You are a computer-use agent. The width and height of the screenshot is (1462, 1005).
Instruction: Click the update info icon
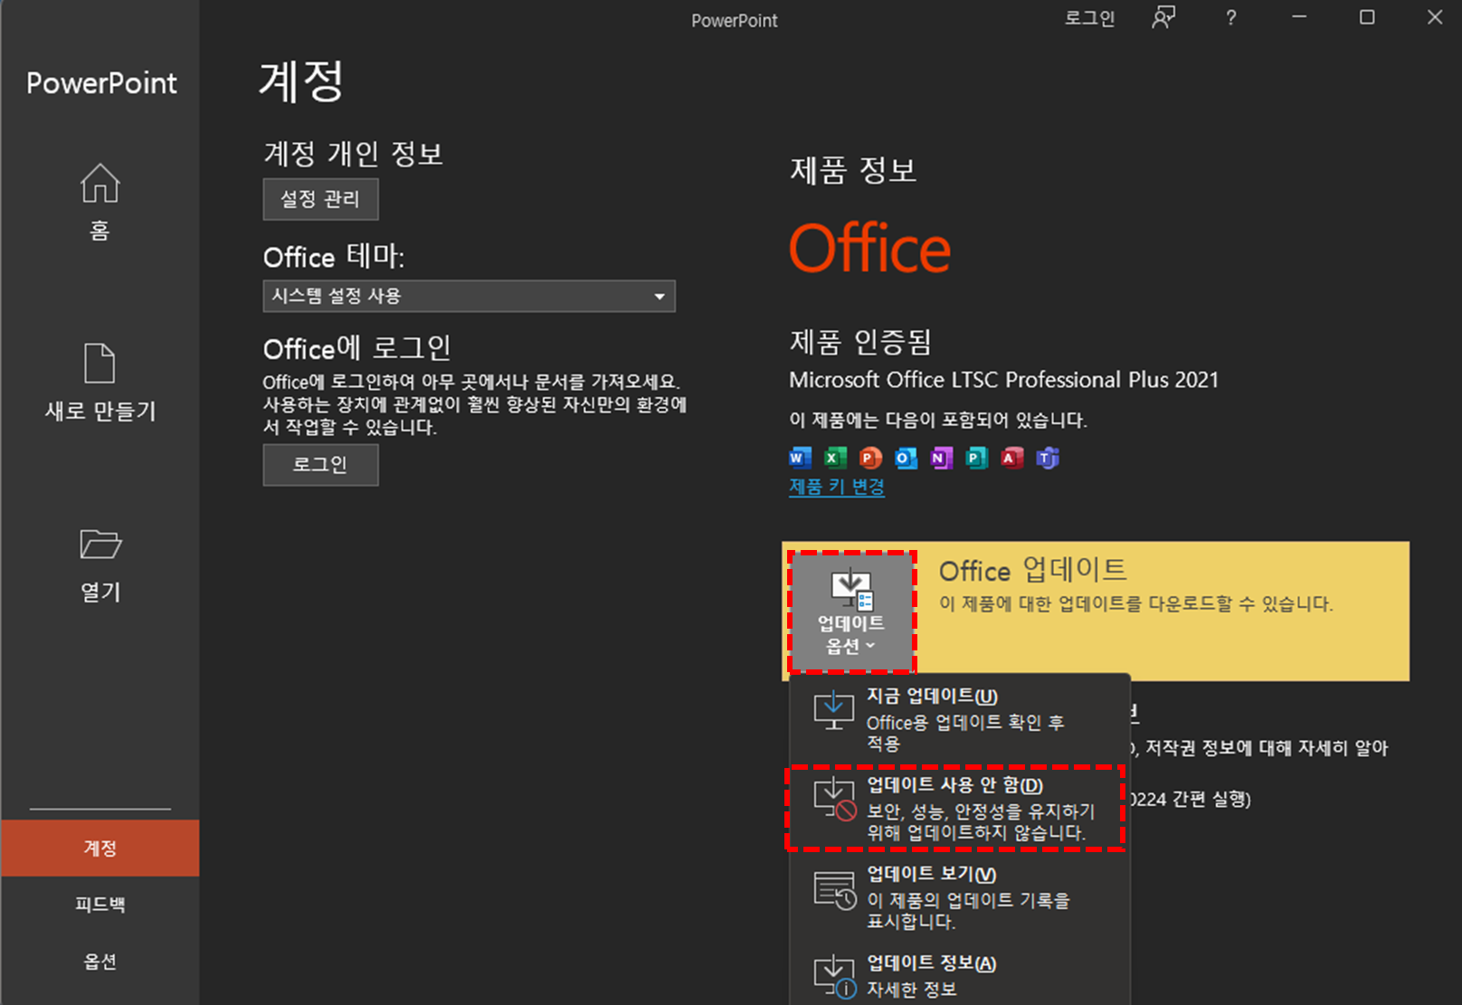833,977
